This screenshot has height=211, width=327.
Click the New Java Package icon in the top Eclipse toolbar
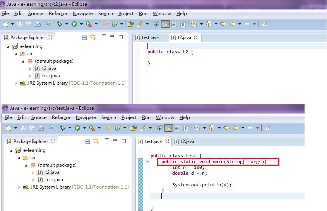click(105, 24)
